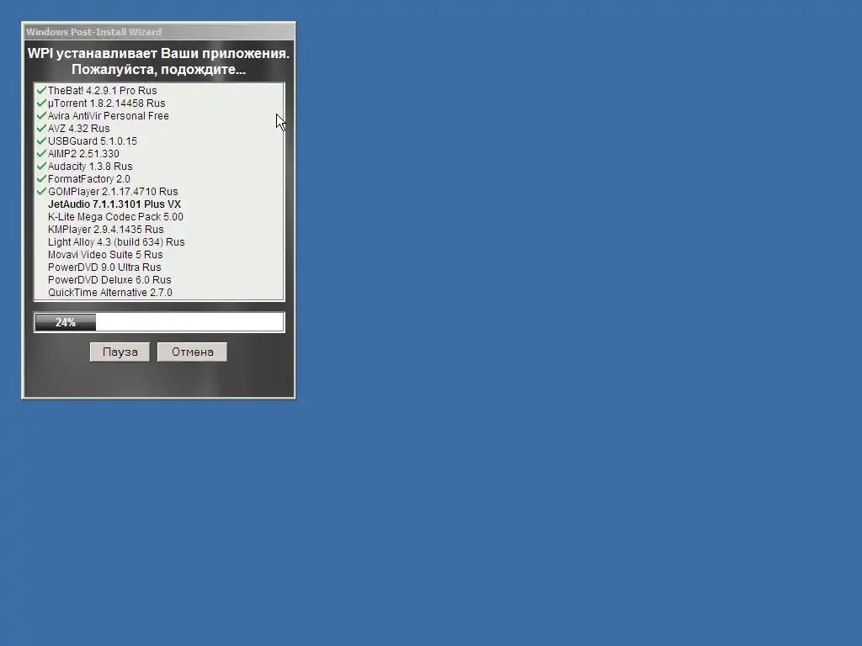The image size is (862, 646).
Task: Select the GOMPlayer 2.1.17.4710 Rus entry
Action: pyautogui.click(x=113, y=192)
